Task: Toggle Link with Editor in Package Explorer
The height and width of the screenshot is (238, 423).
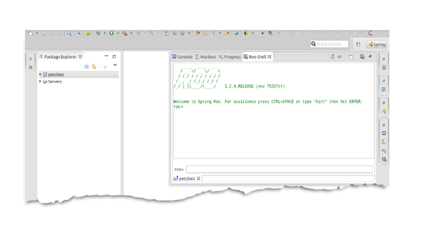Action: point(94,66)
